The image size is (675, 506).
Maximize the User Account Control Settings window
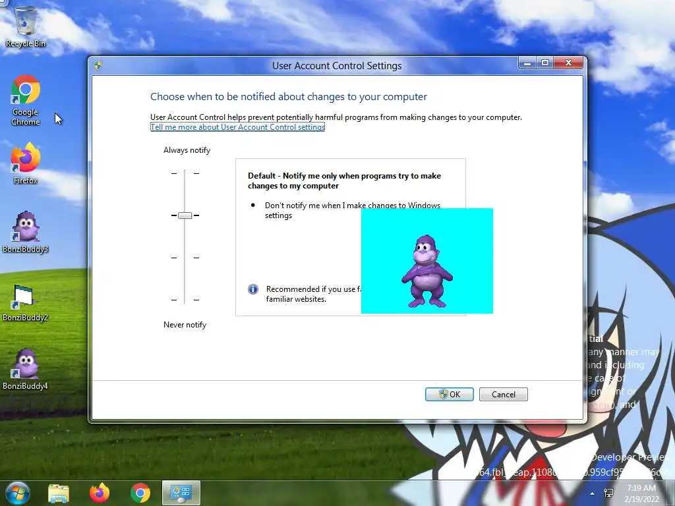(x=545, y=63)
